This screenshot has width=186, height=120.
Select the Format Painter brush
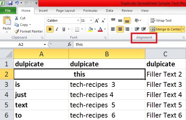17,31
